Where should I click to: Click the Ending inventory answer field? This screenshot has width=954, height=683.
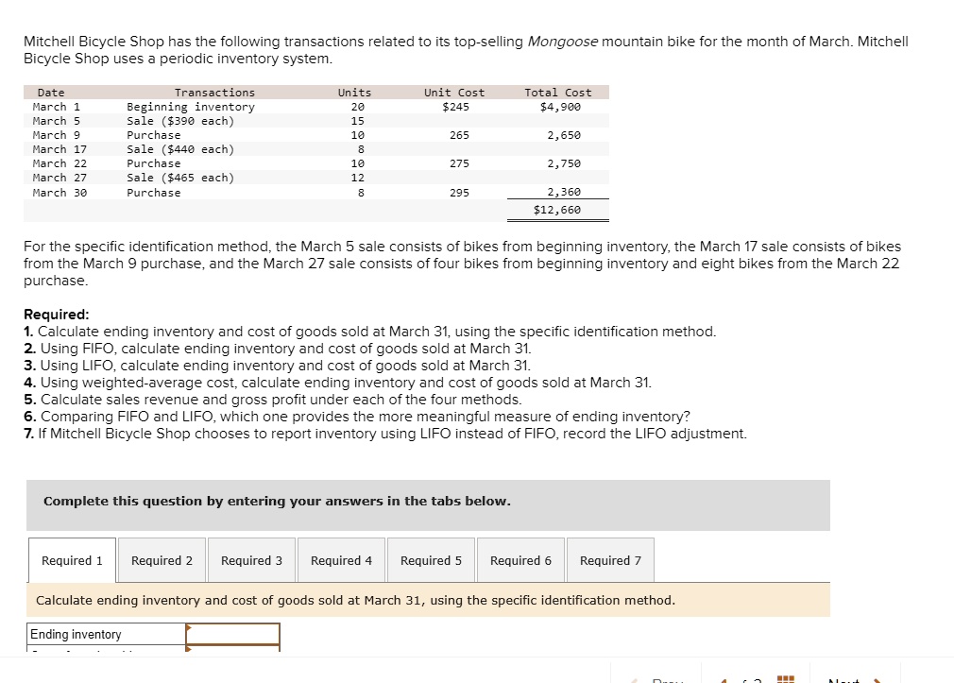click(x=233, y=634)
